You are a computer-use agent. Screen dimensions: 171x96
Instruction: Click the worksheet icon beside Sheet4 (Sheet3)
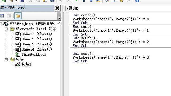(18, 49)
